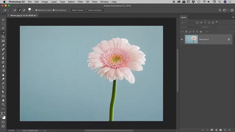Add a layer mask from Layers panel

point(212,130)
